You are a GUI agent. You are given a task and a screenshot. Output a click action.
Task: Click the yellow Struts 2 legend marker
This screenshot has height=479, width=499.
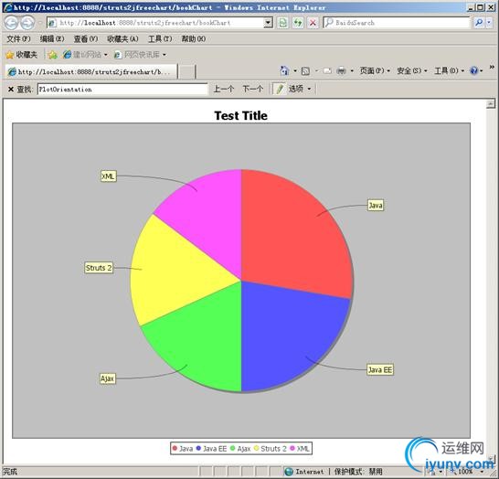pyautogui.click(x=256, y=448)
